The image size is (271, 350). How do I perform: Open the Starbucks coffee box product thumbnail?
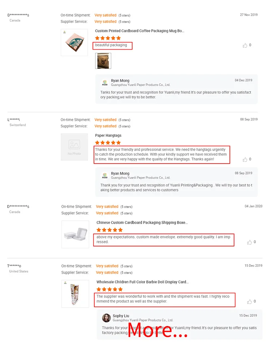click(x=74, y=42)
